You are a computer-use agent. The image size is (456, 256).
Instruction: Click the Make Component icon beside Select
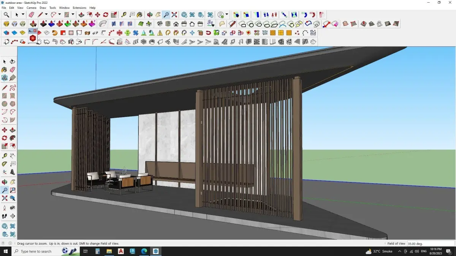click(5, 77)
